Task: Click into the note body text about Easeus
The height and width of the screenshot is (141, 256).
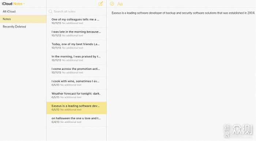Action: click(183, 13)
